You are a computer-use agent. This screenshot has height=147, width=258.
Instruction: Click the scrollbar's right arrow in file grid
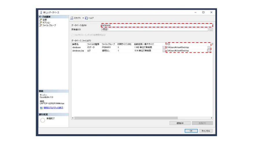click(211, 118)
